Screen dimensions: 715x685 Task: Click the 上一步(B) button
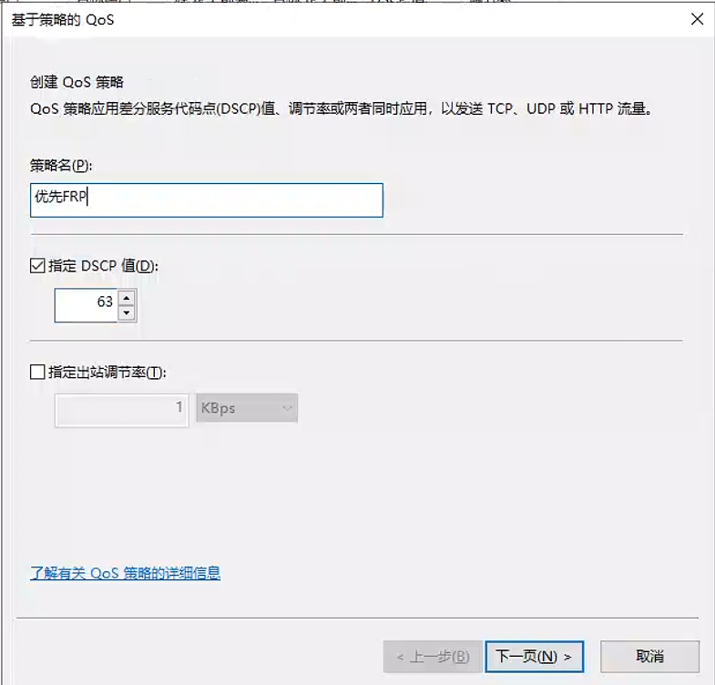click(433, 656)
